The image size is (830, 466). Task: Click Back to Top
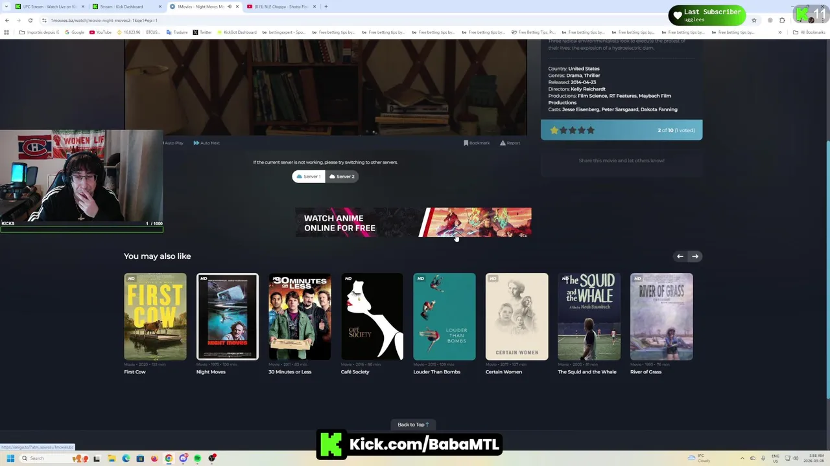click(413, 425)
